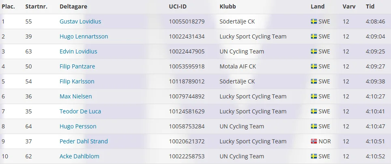Click the Swedish flag in Gustav Lovidius's row
Screen dimensions: 391x164
pyautogui.click(x=314, y=21)
